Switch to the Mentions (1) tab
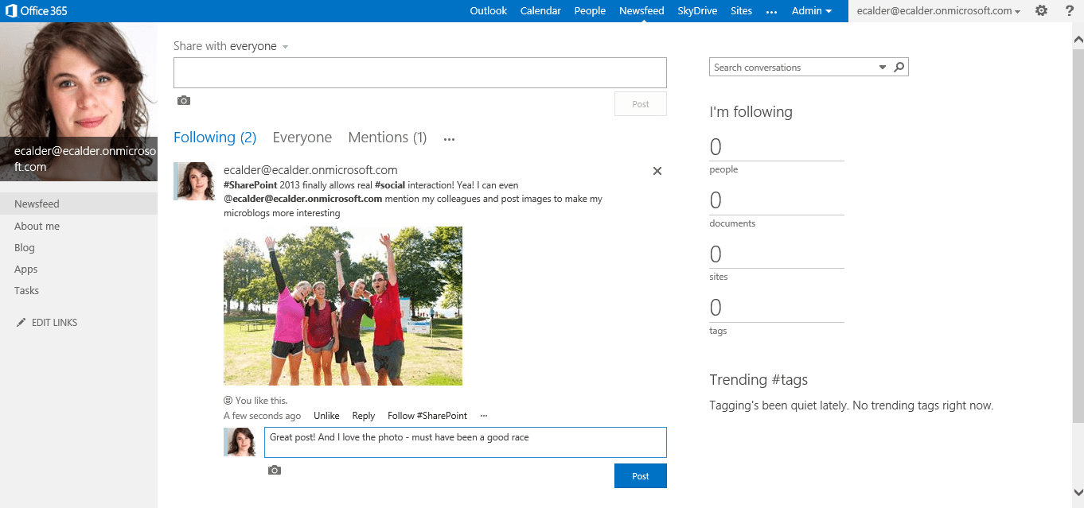Viewport: 1084px width, 508px height. click(388, 138)
